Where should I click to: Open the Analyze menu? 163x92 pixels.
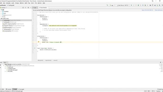[17, 3]
